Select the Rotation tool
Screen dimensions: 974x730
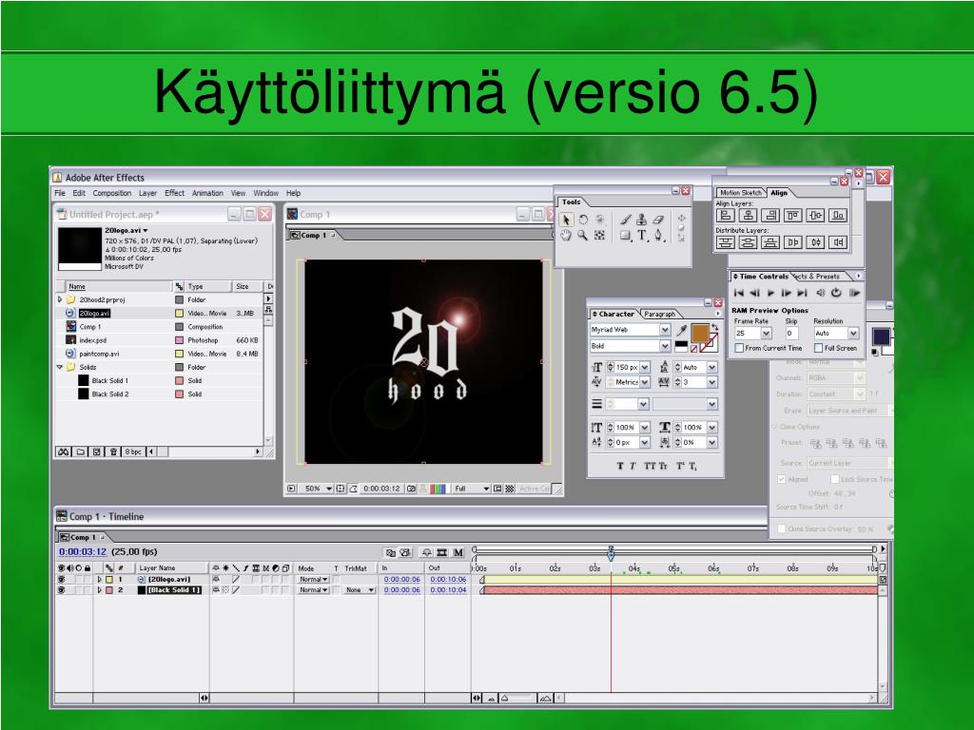[x=583, y=220]
